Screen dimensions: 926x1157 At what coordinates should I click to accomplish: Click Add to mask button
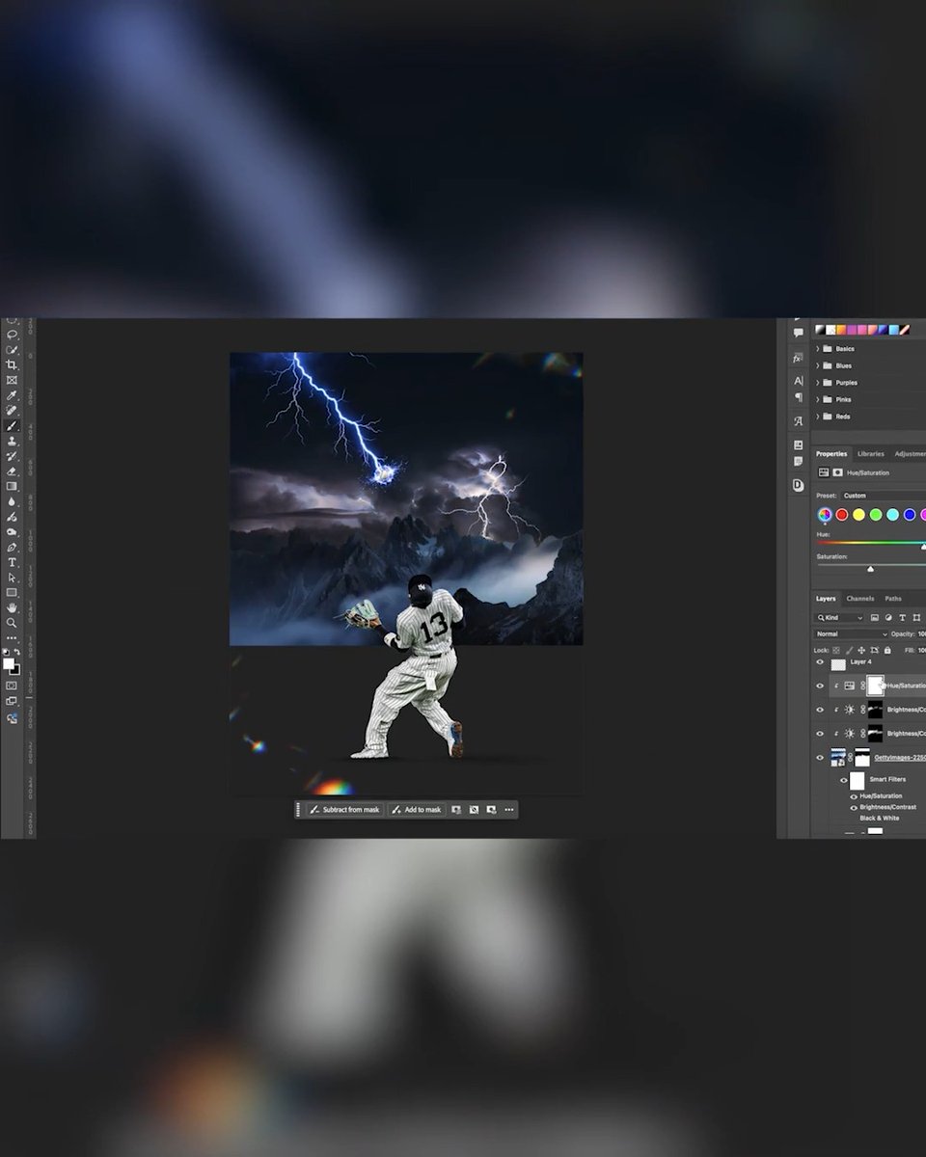pos(417,809)
